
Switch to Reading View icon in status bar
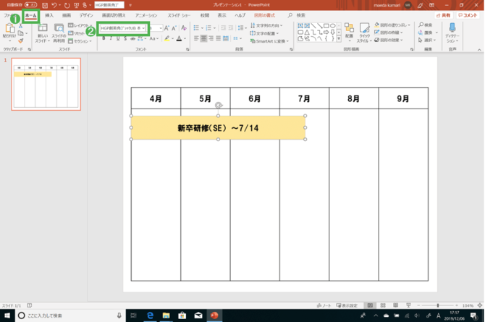point(396,305)
